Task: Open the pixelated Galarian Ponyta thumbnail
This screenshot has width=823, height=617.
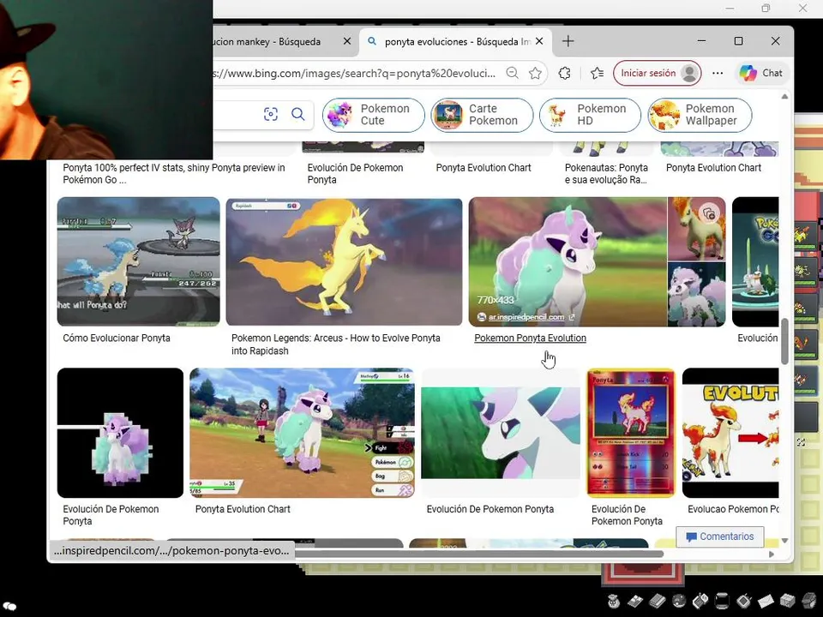Action: 120,432
